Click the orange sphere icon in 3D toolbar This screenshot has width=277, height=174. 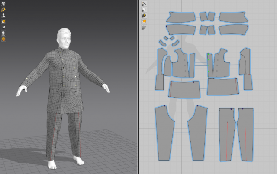(3, 39)
